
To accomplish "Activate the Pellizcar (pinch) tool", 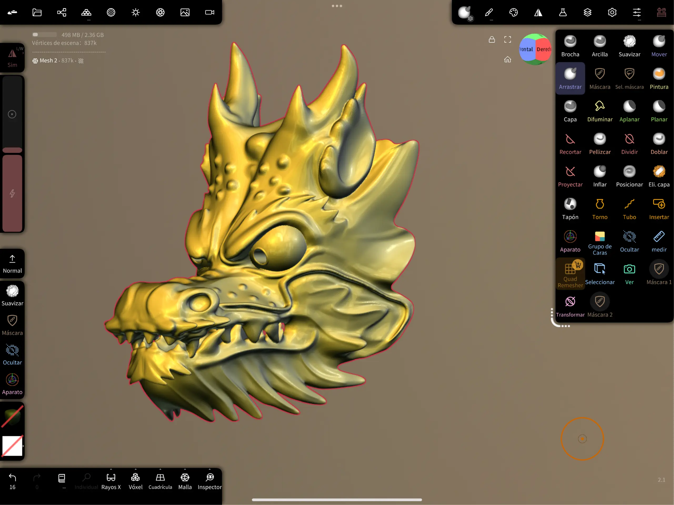I will coord(599,143).
